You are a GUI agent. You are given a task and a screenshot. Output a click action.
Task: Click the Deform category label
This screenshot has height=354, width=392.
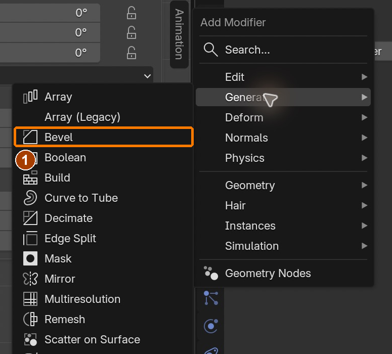click(244, 117)
